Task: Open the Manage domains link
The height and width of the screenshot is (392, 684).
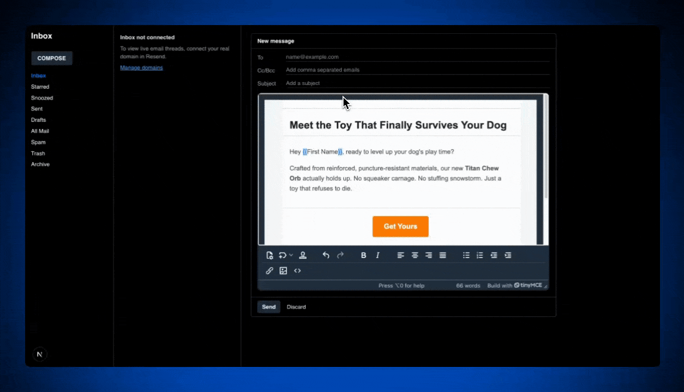Action: click(x=141, y=67)
